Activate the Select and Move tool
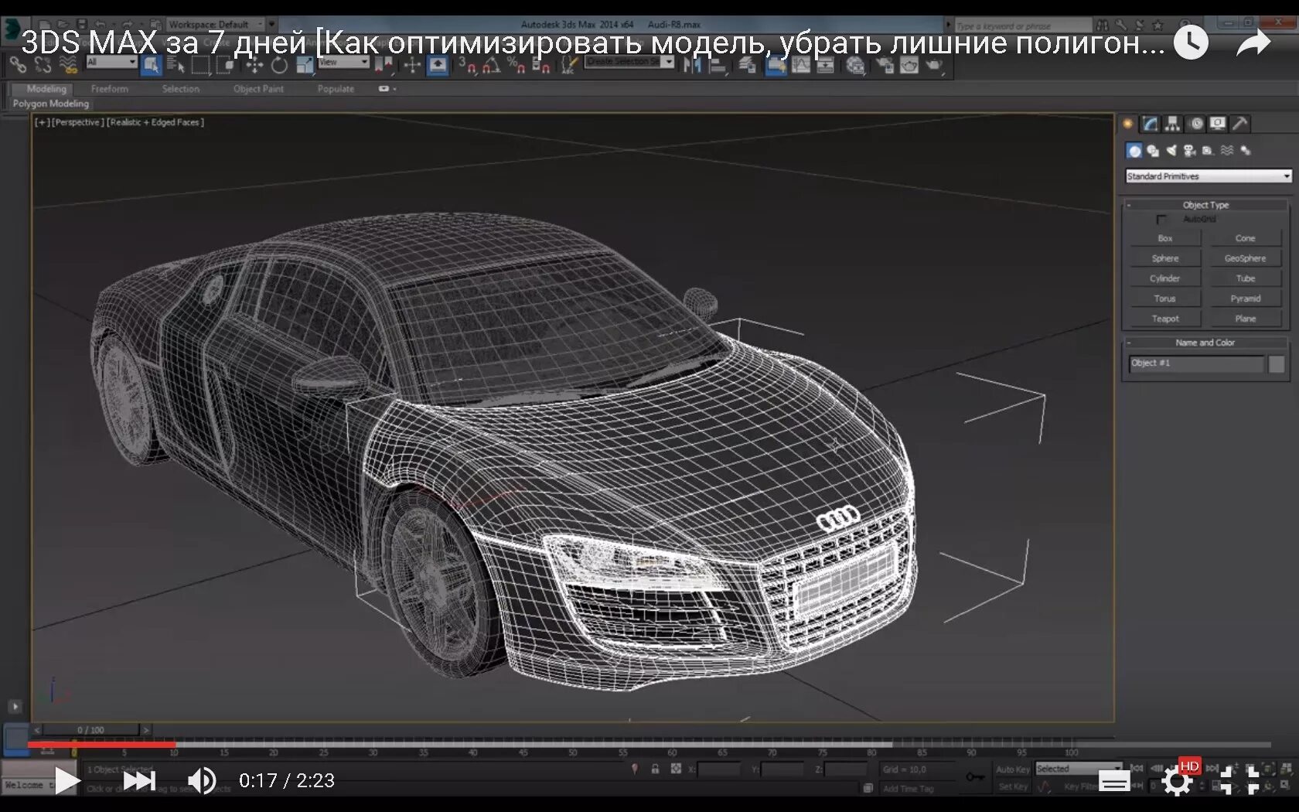Image resolution: width=1299 pixels, height=812 pixels. pyautogui.click(x=254, y=65)
